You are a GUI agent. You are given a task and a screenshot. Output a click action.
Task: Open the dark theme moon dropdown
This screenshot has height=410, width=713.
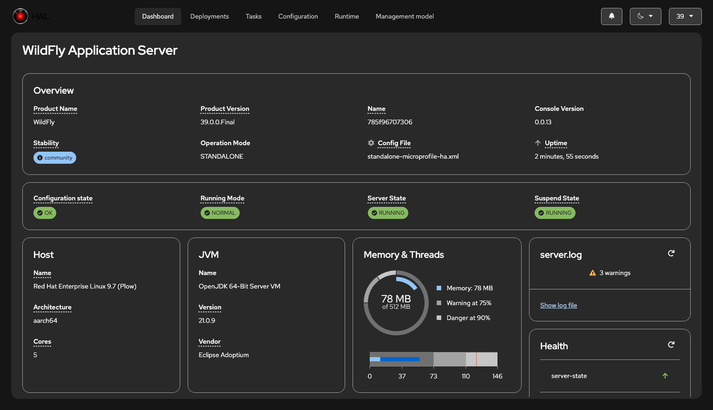646,16
